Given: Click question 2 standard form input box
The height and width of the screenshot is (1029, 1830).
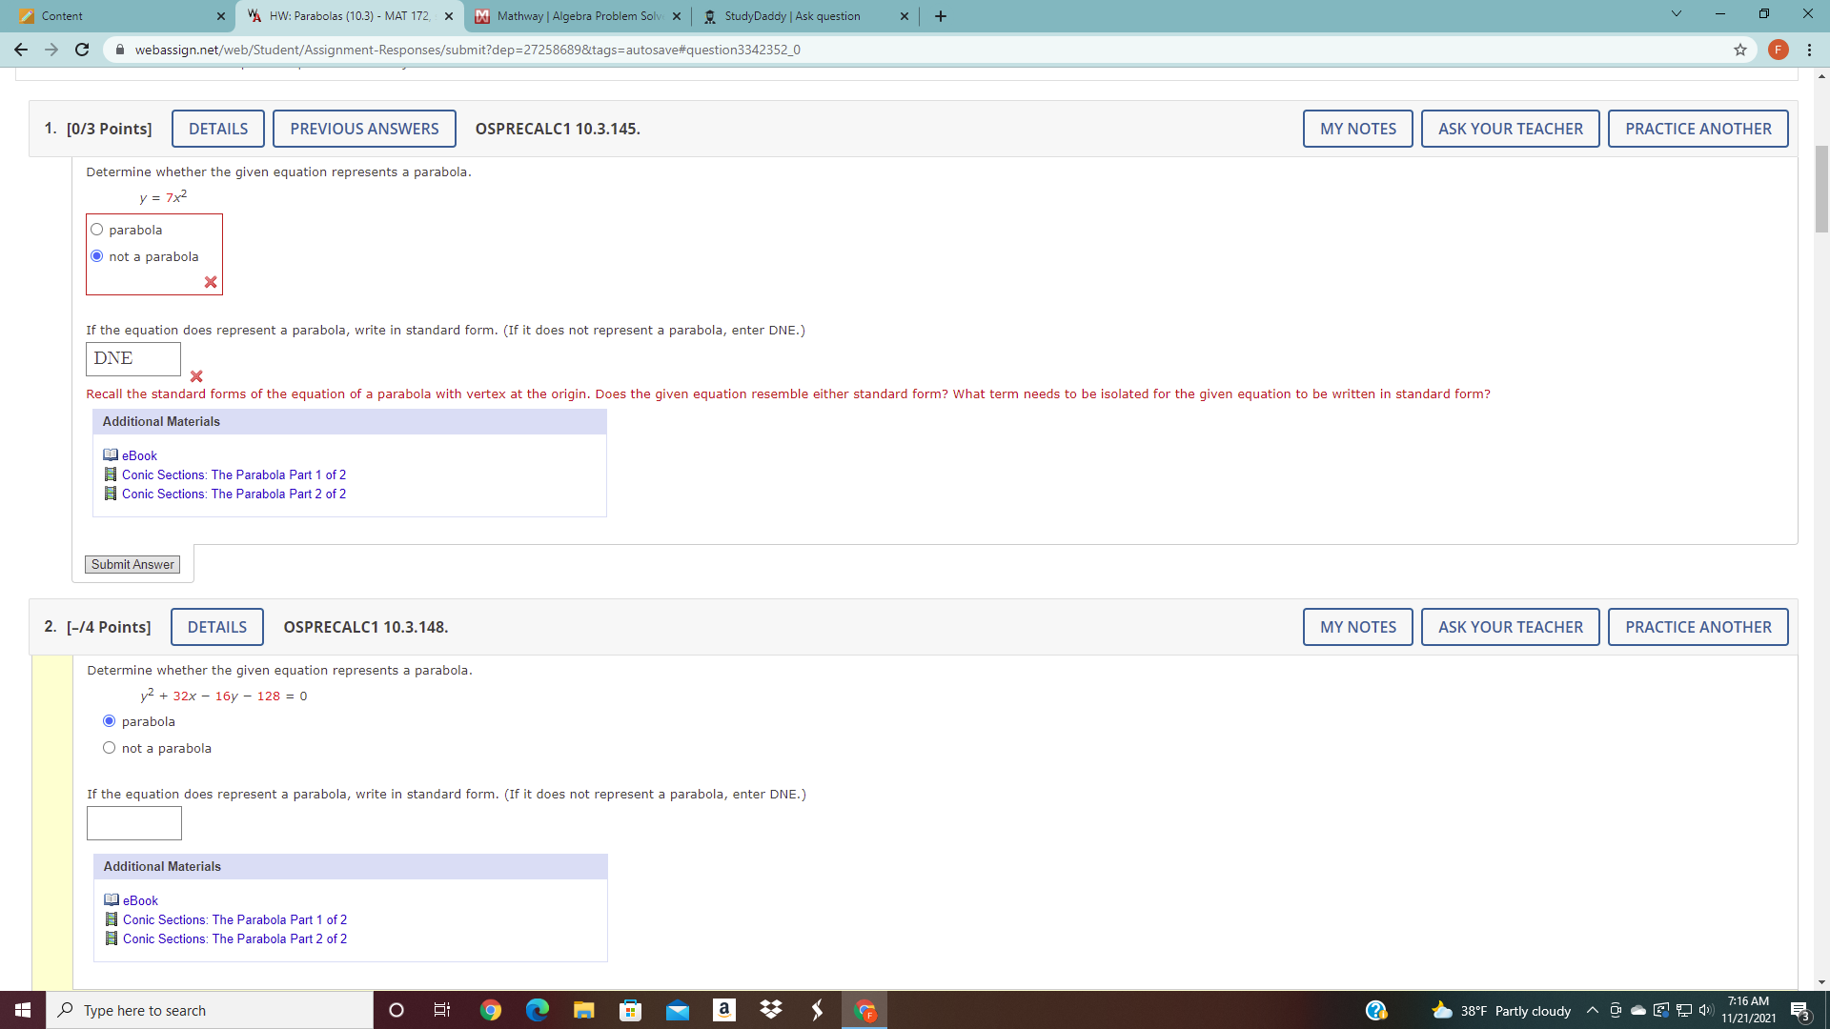Looking at the screenshot, I should pos(134,823).
